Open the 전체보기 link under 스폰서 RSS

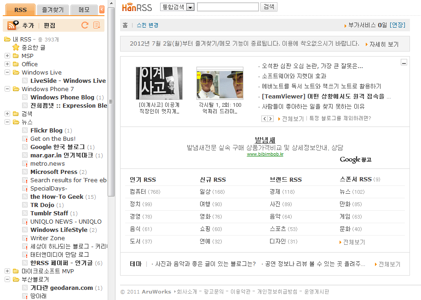[x=354, y=242]
